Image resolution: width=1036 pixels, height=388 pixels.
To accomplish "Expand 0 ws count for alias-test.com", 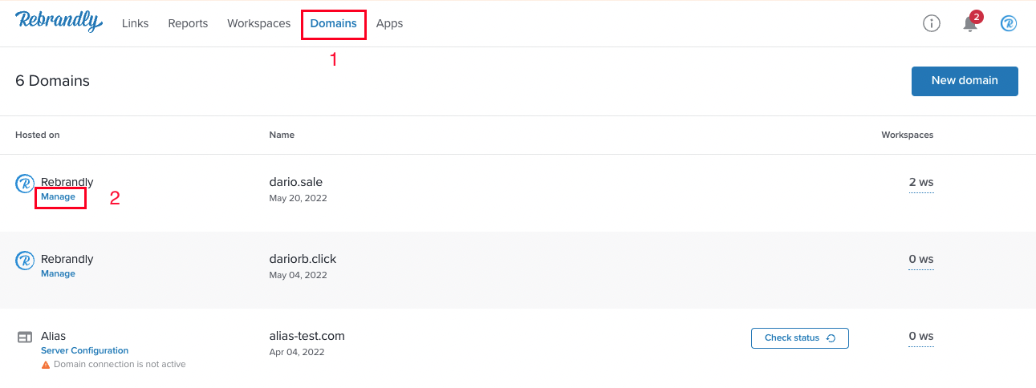I will pyautogui.click(x=921, y=337).
